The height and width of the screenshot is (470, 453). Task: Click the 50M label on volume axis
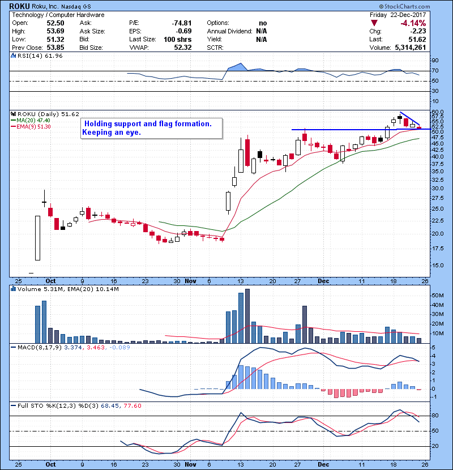(x=437, y=296)
